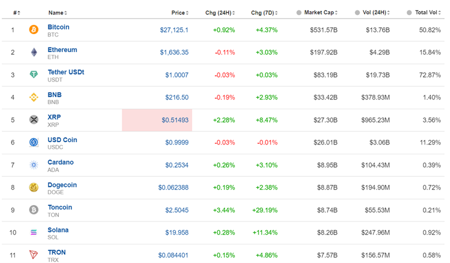Click the ADA ticker symbol
Viewport: 450px width, 263px height.
click(53, 170)
